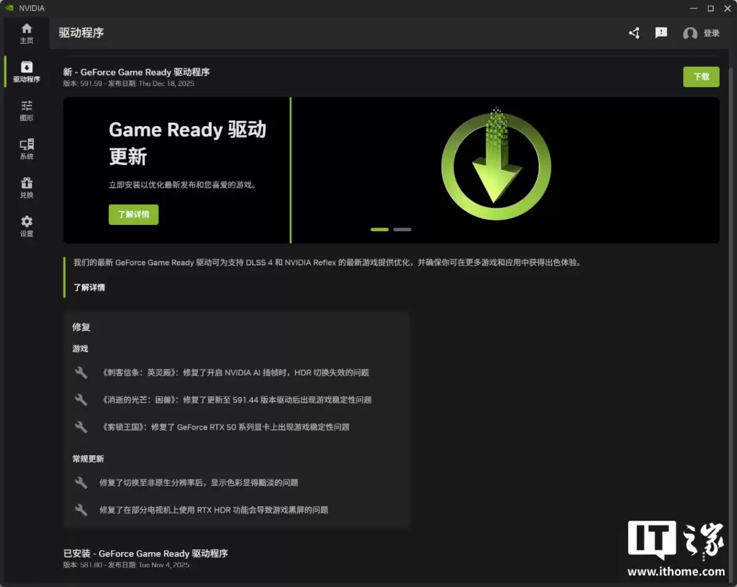Click the share icon in the top bar

pos(634,33)
